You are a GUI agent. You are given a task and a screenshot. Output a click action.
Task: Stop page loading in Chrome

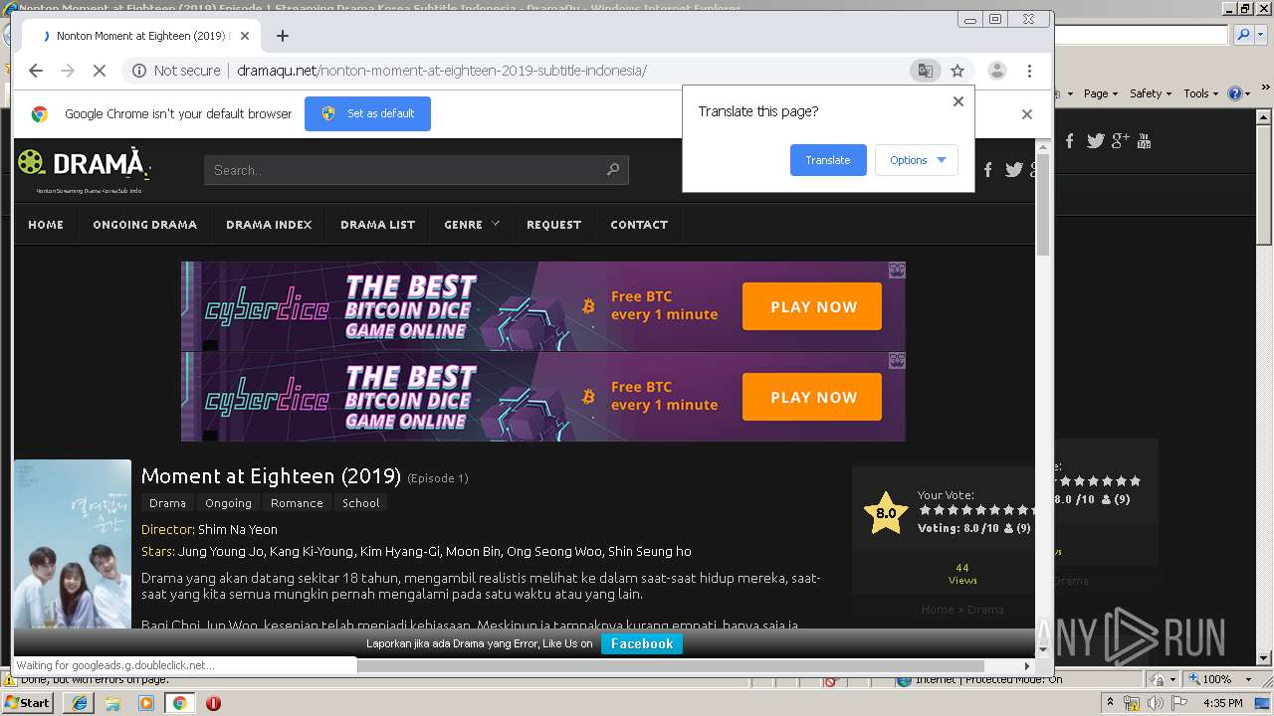tap(100, 71)
